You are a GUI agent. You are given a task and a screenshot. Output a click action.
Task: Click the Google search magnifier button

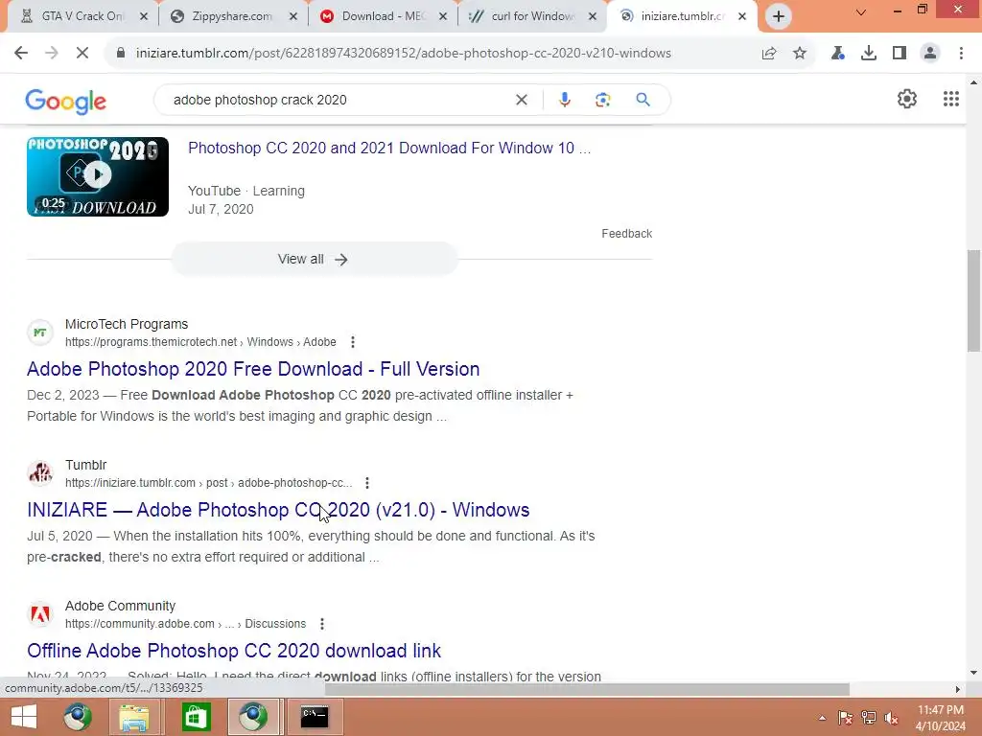[643, 100]
